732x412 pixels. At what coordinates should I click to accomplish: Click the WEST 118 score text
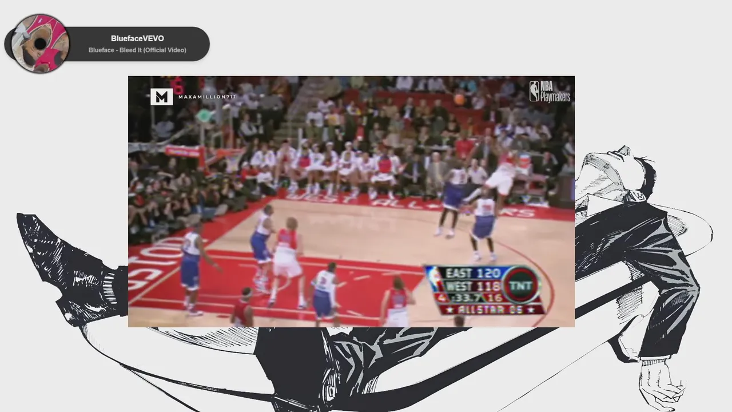(x=473, y=286)
